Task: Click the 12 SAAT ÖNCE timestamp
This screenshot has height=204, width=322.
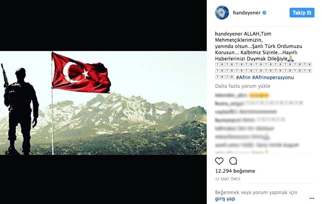Action: (x=228, y=179)
